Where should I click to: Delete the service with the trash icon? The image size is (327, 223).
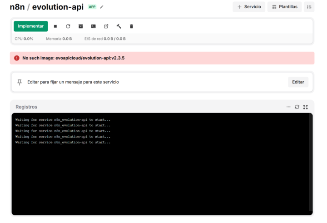(x=131, y=26)
